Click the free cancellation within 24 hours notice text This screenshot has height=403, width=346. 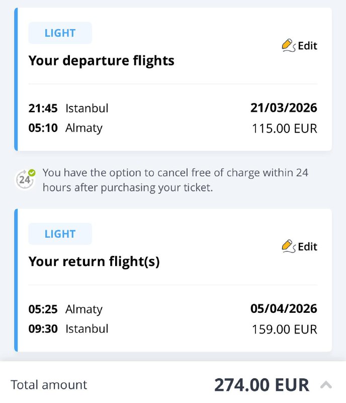click(x=175, y=180)
